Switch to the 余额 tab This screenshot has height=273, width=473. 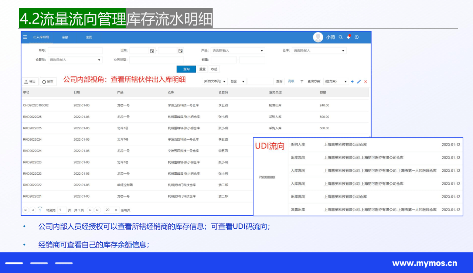(x=65, y=37)
